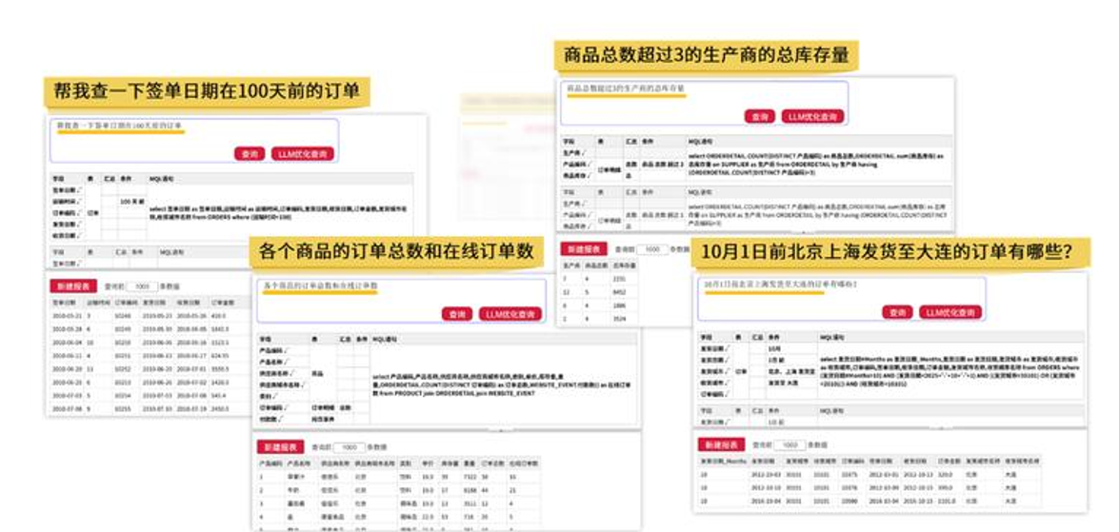This screenshot has width=1119, height=532.
Task: Click LLM优化查询 in the 北京上海发货至大连 panel
Action: [950, 312]
